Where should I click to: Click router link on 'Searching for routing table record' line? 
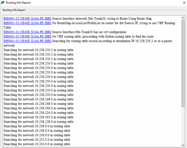pyautogui.click(x=27, y=41)
